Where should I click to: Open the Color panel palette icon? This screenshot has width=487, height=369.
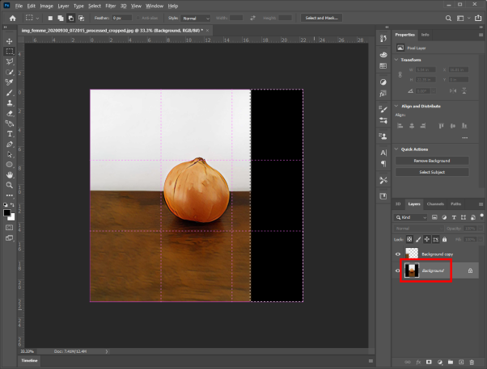pyautogui.click(x=383, y=55)
